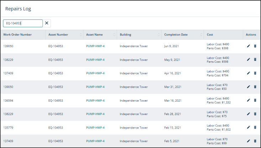Edit the Feb 28, 2021 repair entry
Screen dimensions: 261x148
point(248,114)
